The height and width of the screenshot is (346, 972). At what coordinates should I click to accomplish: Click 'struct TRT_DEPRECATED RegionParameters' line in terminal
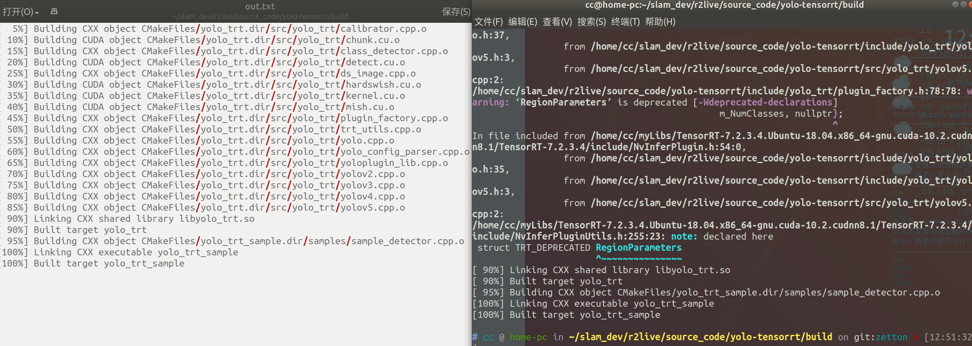point(580,247)
